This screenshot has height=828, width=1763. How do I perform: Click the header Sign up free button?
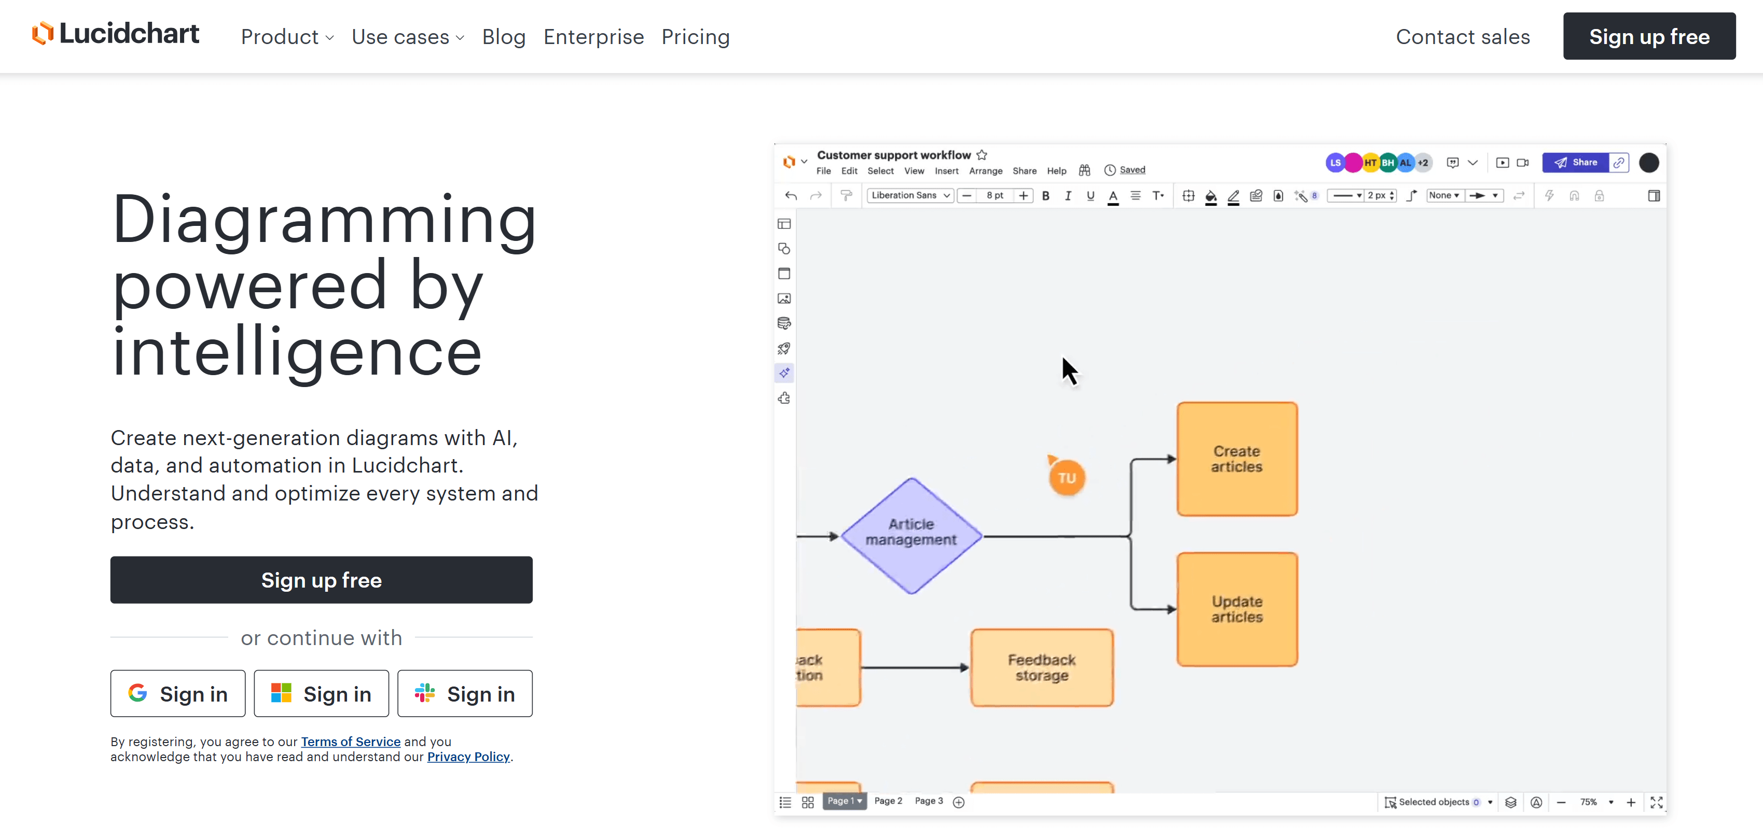click(x=1649, y=36)
